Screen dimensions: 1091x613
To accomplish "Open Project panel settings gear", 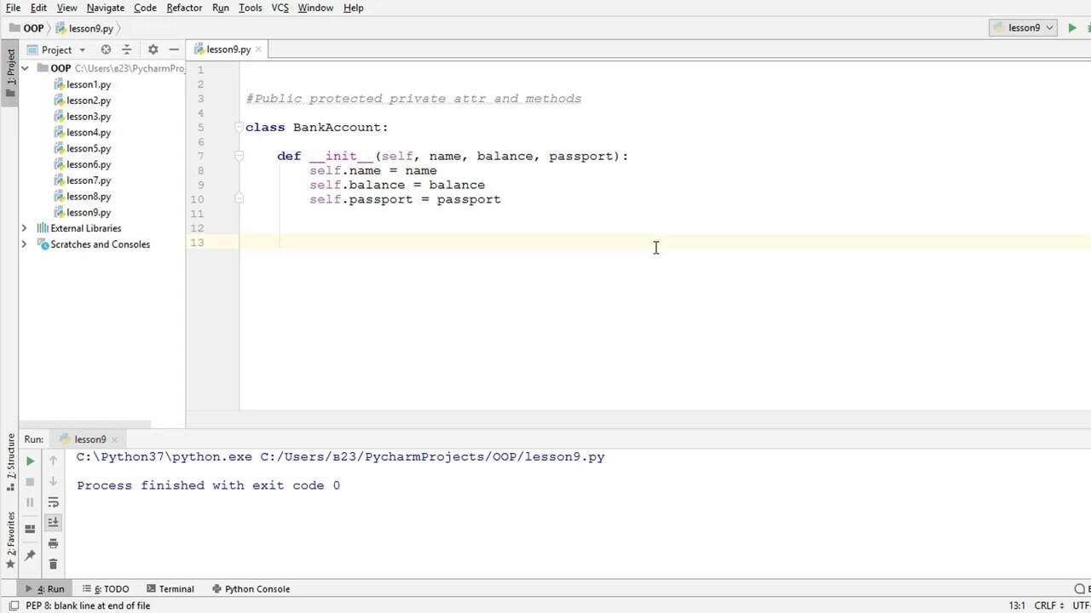I will (153, 49).
